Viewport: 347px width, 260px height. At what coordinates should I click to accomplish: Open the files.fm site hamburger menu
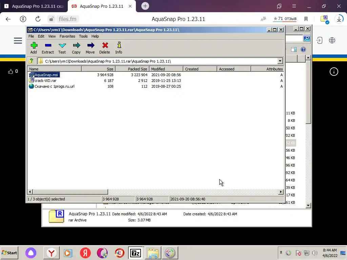(x=18, y=41)
